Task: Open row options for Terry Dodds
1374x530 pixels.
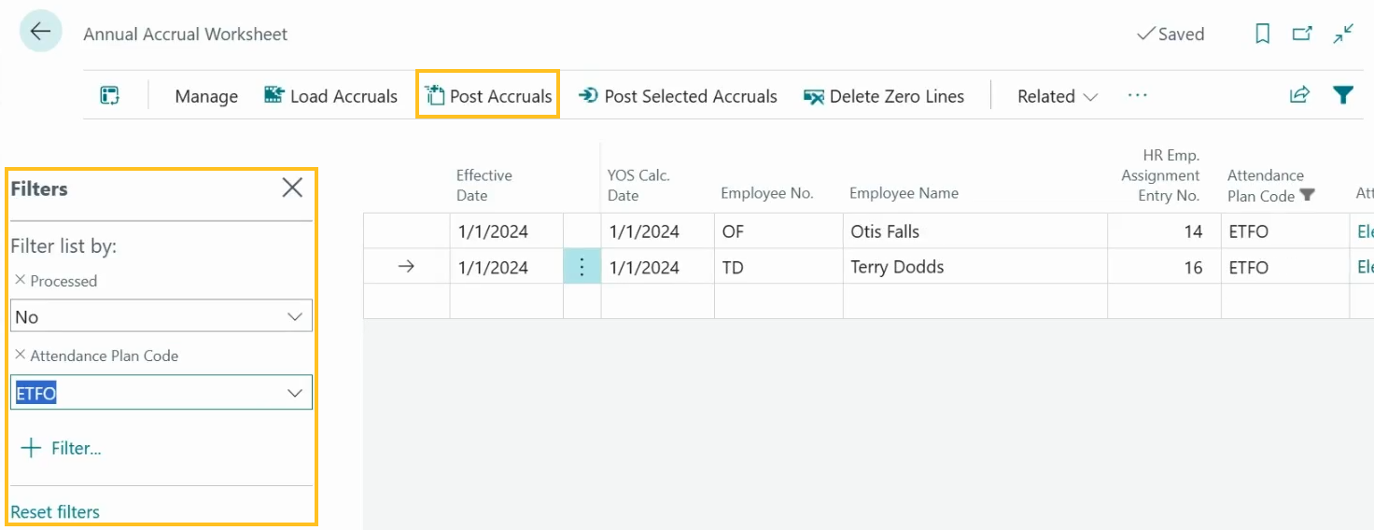Action: coord(582,268)
